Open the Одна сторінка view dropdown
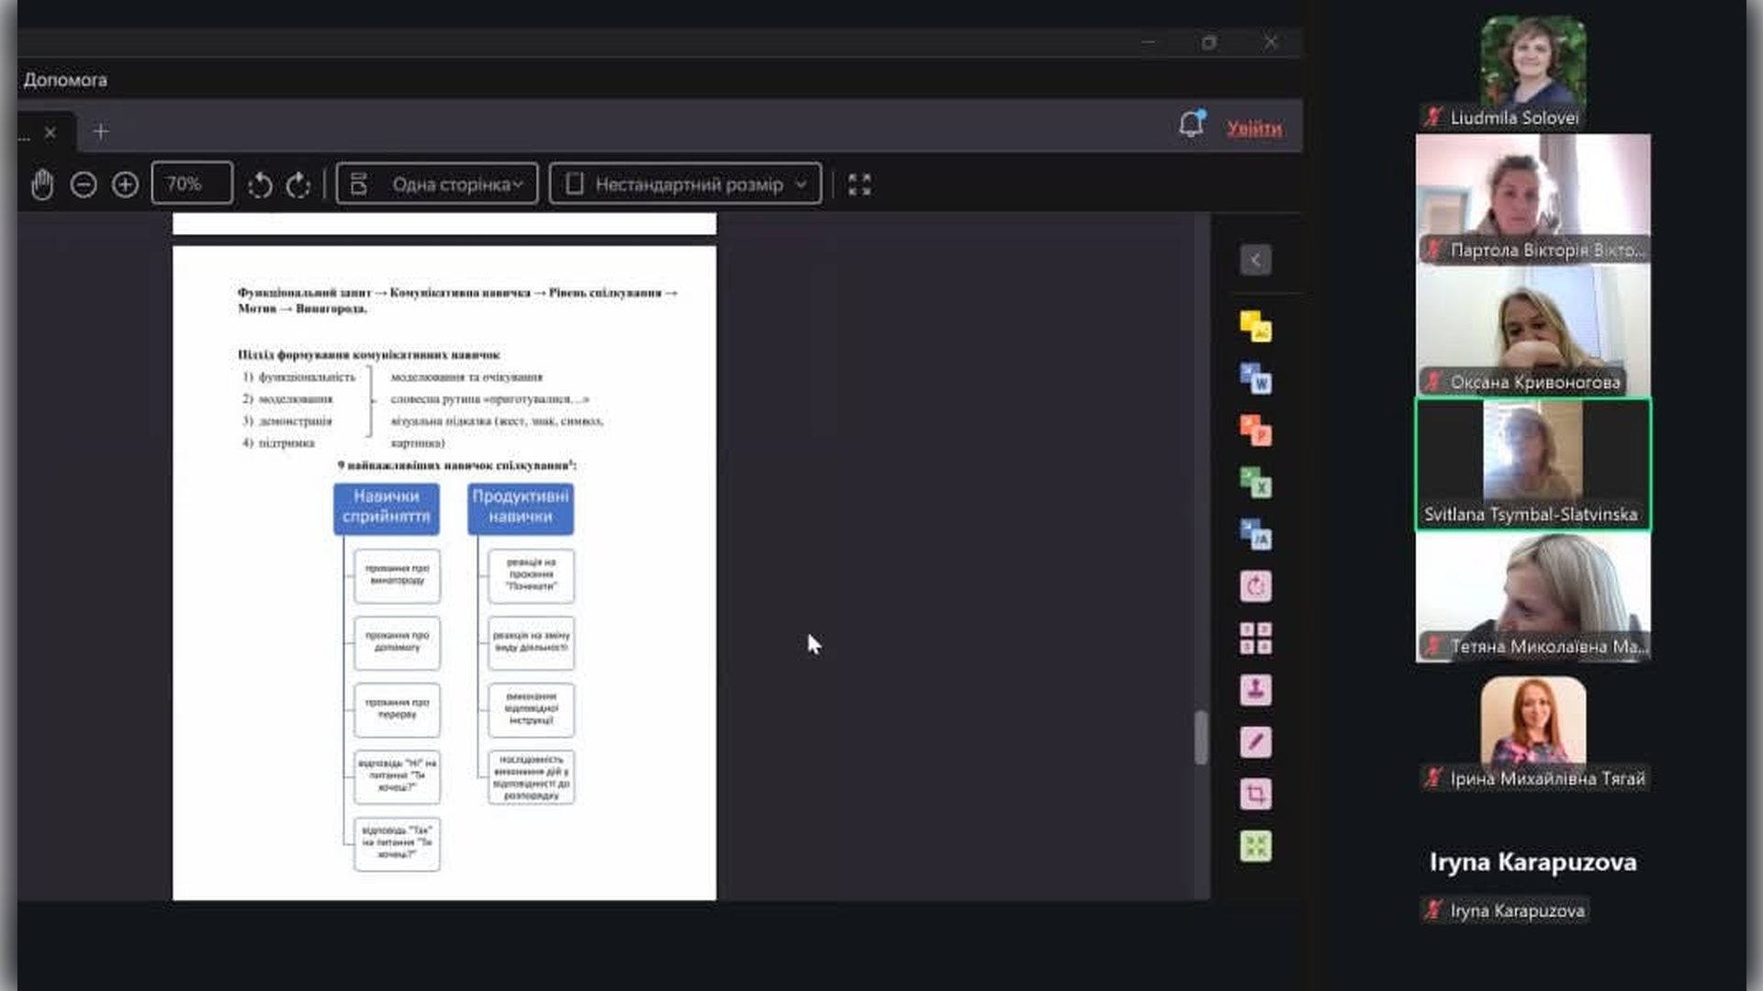Screen dimensions: 1763x991 click(437, 184)
